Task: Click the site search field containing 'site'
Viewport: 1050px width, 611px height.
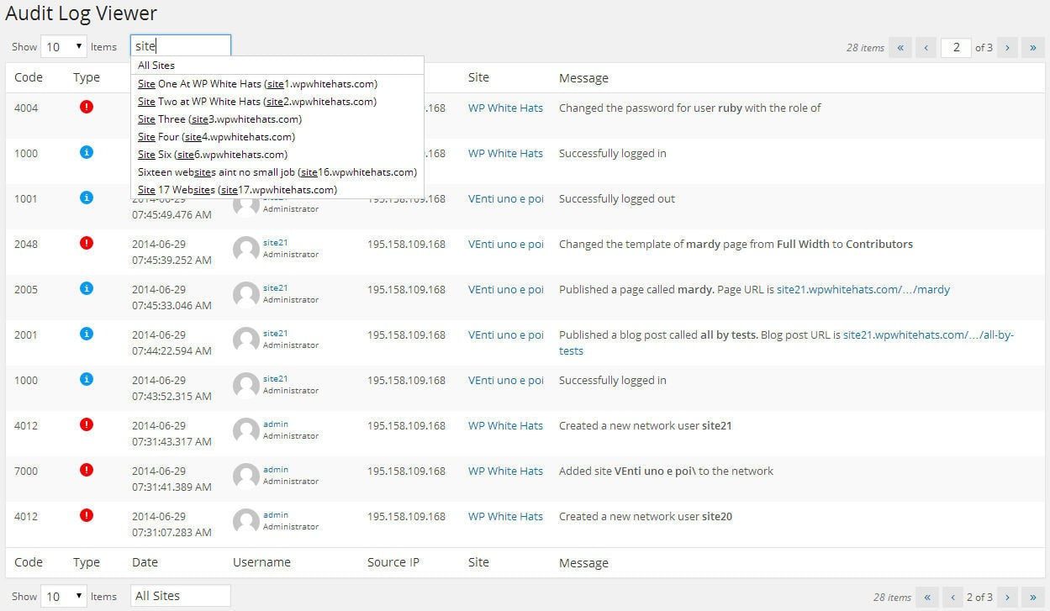Action: 180,46
